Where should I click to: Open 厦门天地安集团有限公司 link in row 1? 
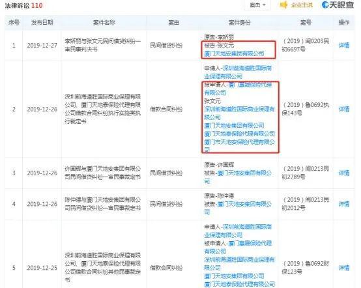(234, 53)
